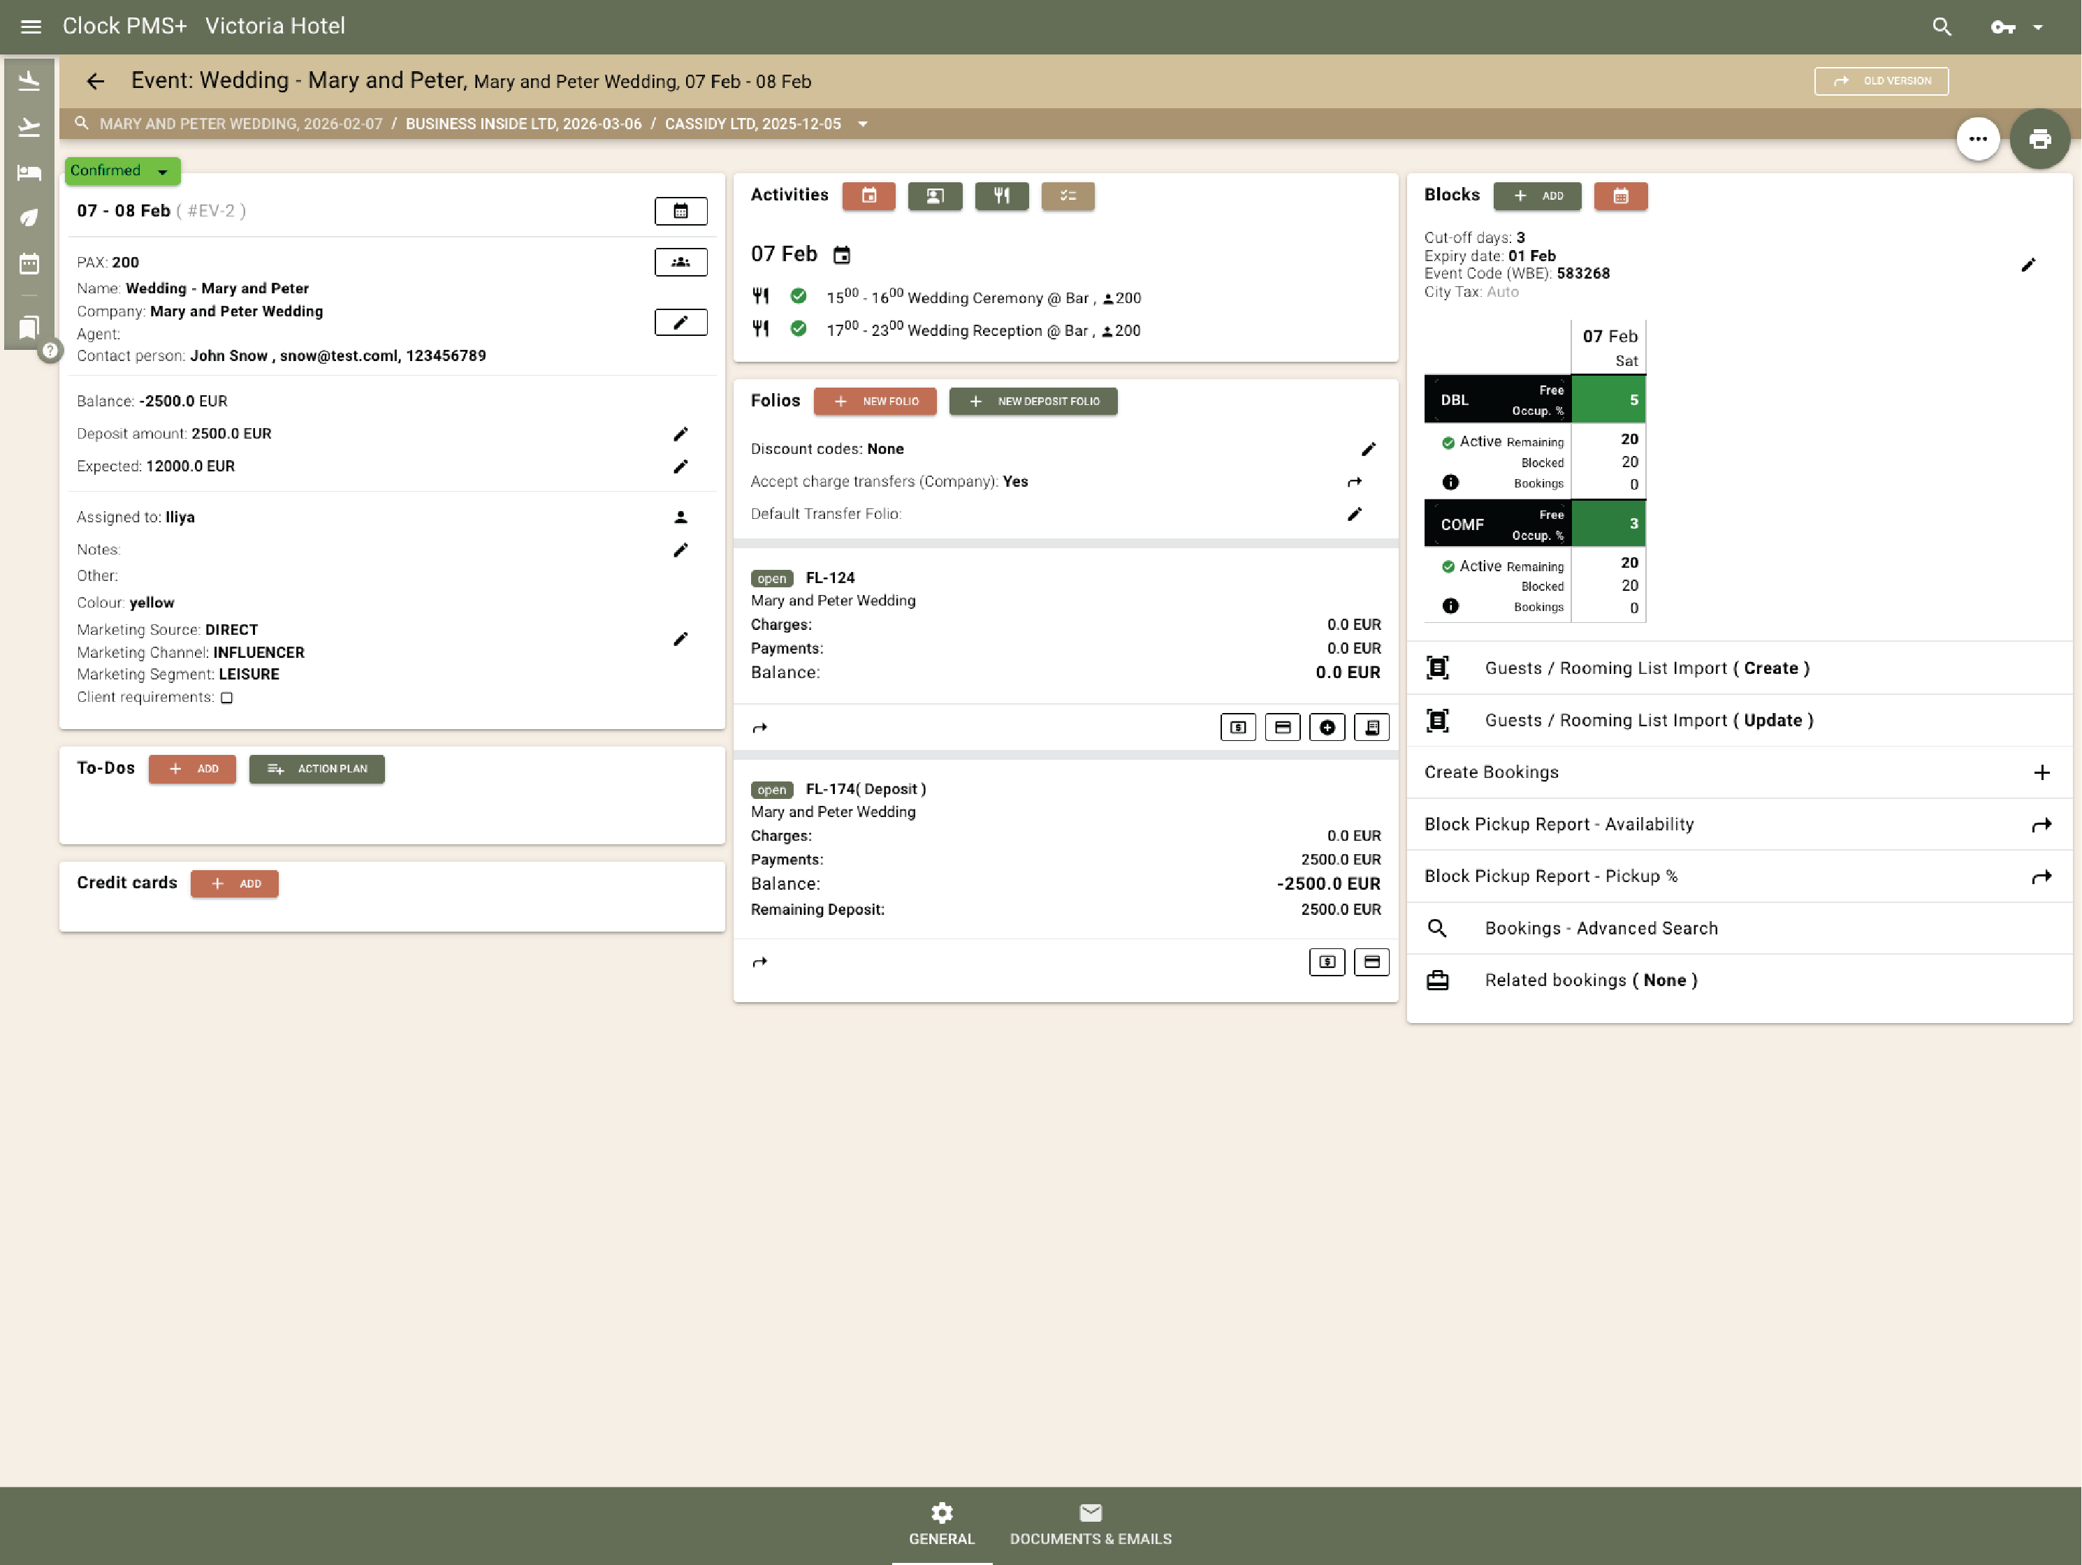Screen dimensions: 2082x1565
Task: Open the Arrivals sidebar icon
Action: [x=28, y=80]
